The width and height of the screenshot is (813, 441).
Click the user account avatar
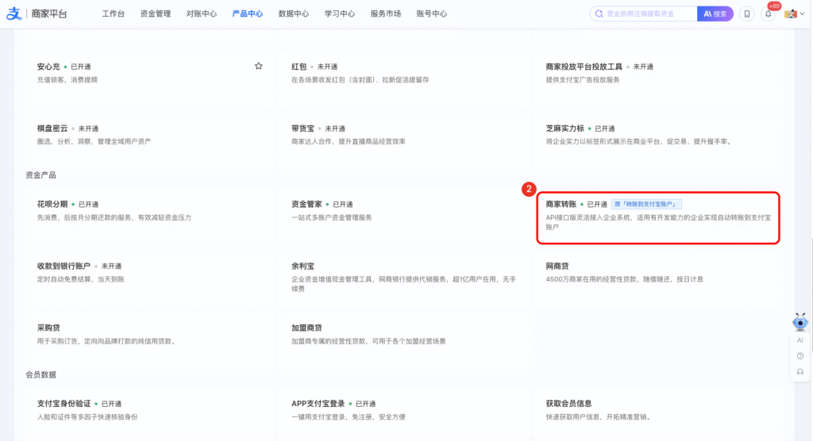click(790, 13)
